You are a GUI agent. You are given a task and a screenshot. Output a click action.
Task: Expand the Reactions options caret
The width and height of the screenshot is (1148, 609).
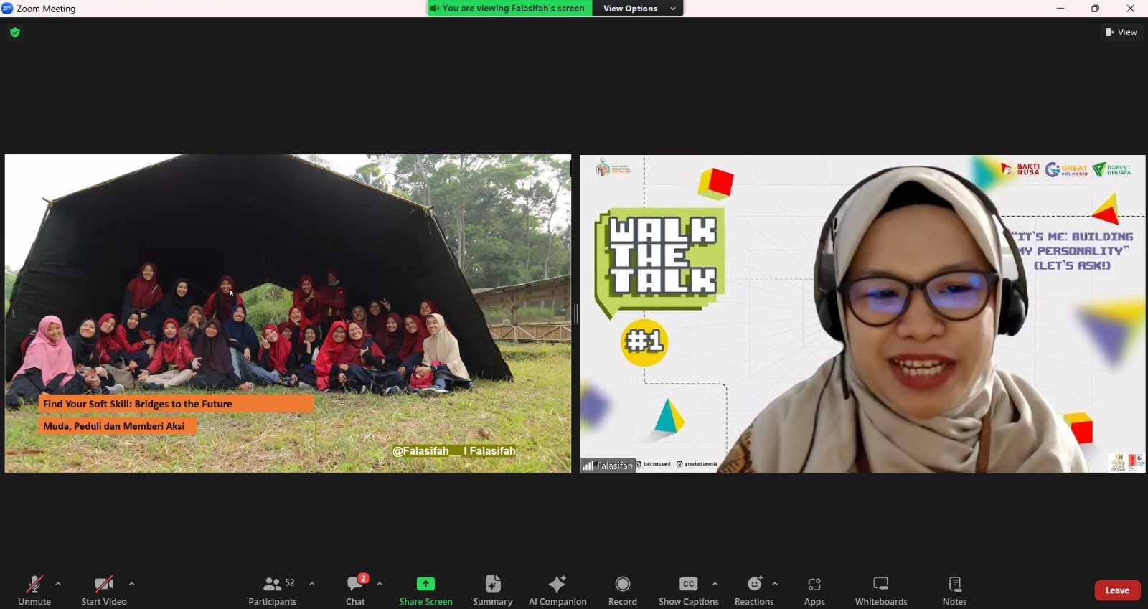pos(775,584)
